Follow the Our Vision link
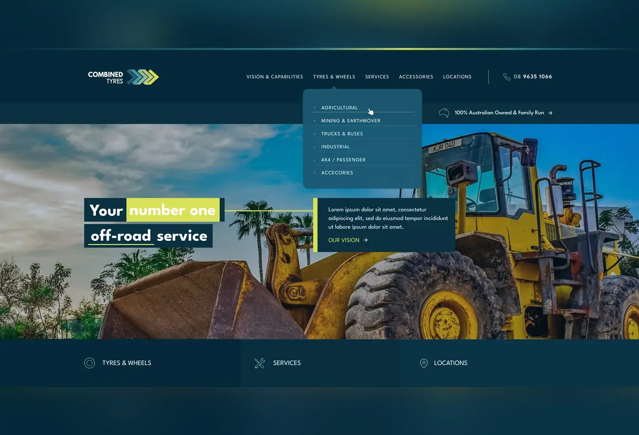The width and height of the screenshot is (639, 435). [344, 240]
